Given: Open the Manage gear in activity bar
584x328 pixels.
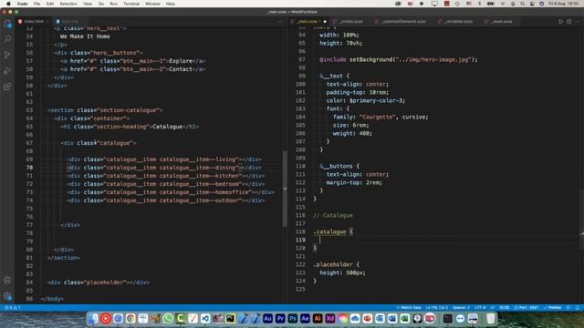Looking at the screenshot, I should point(7,296).
